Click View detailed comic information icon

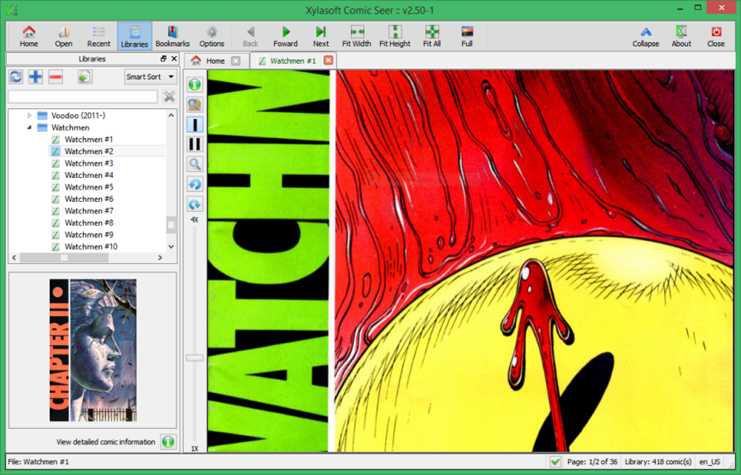click(x=169, y=442)
